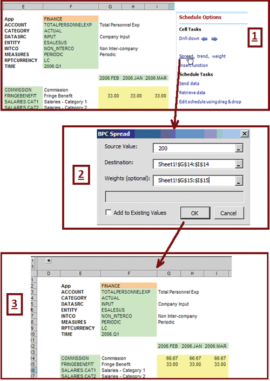
Task: Select outline level 1 button
Action: tap(33, 260)
